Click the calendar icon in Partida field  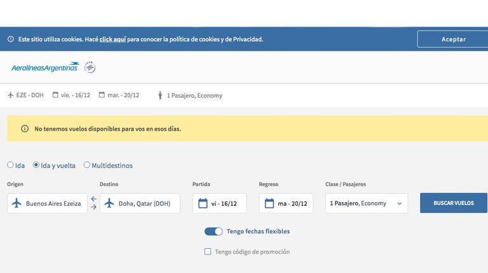[203, 203]
